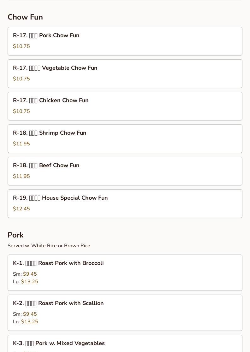Select the Pork Chow Fun item title

(46, 35)
